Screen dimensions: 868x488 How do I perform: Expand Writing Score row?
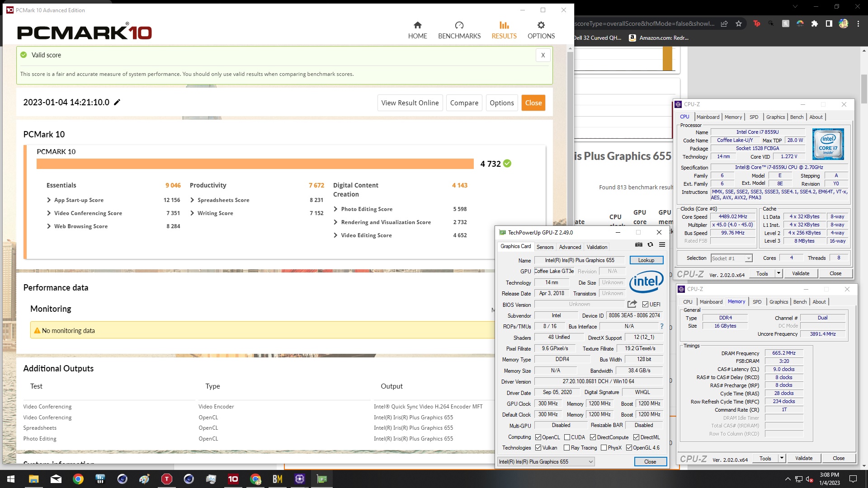point(192,213)
